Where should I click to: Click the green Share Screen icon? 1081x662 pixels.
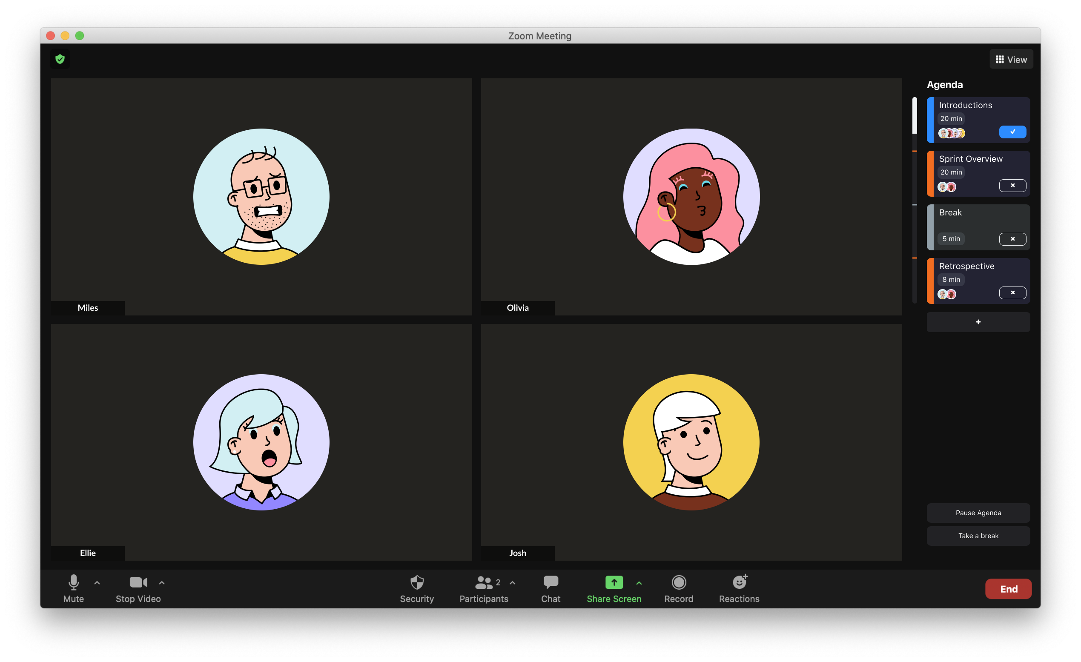pyautogui.click(x=614, y=582)
